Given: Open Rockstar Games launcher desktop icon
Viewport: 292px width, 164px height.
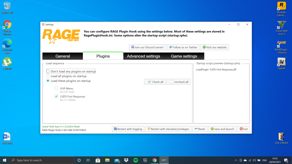Looking at the screenshot, I should (281, 9).
